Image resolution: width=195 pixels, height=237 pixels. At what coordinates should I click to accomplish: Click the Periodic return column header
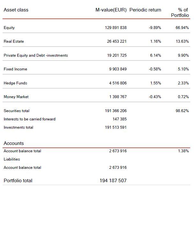click(x=145, y=10)
